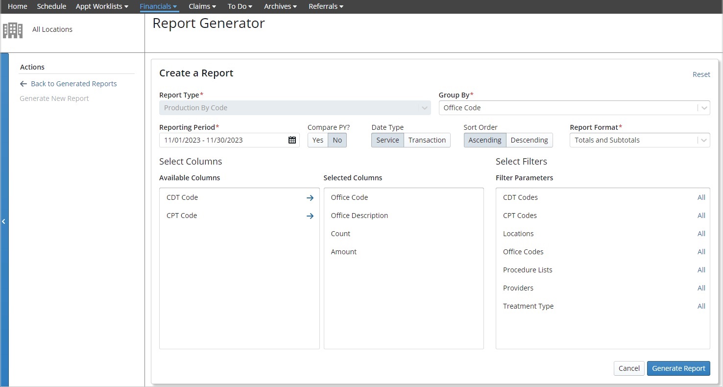Collapse the left Actions sidebar with the chevron
This screenshot has height=387, width=723.
click(x=3, y=221)
